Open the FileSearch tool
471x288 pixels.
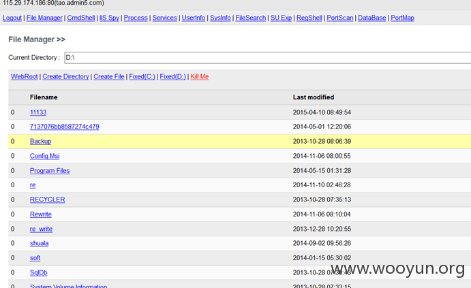(x=251, y=18)
